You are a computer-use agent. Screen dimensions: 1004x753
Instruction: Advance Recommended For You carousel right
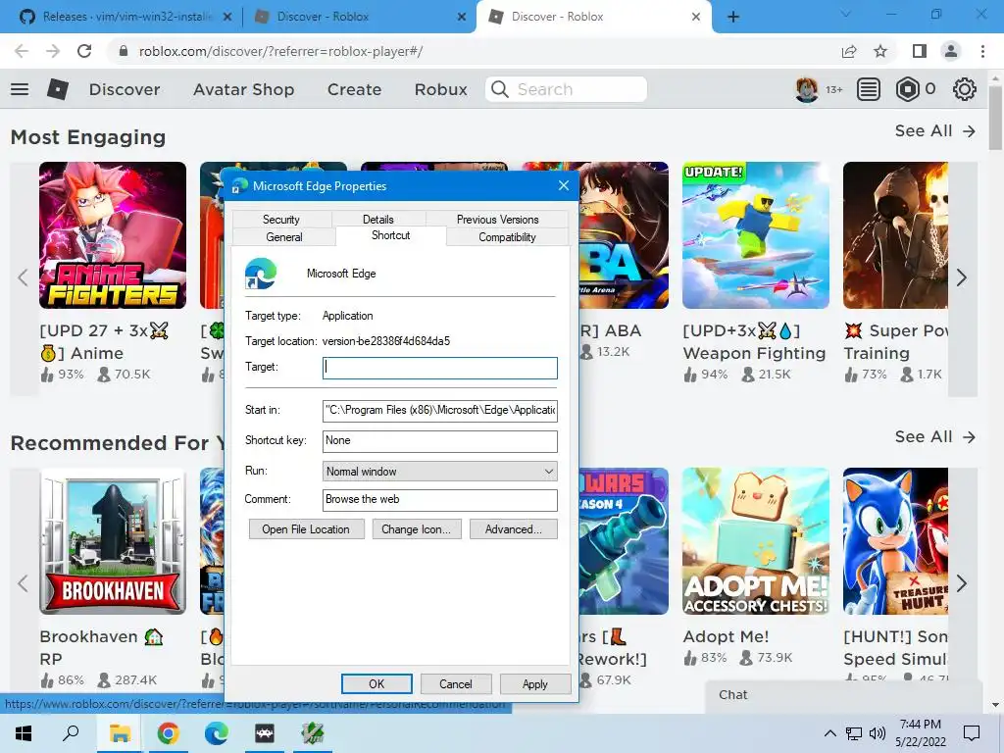coord(961,583)
